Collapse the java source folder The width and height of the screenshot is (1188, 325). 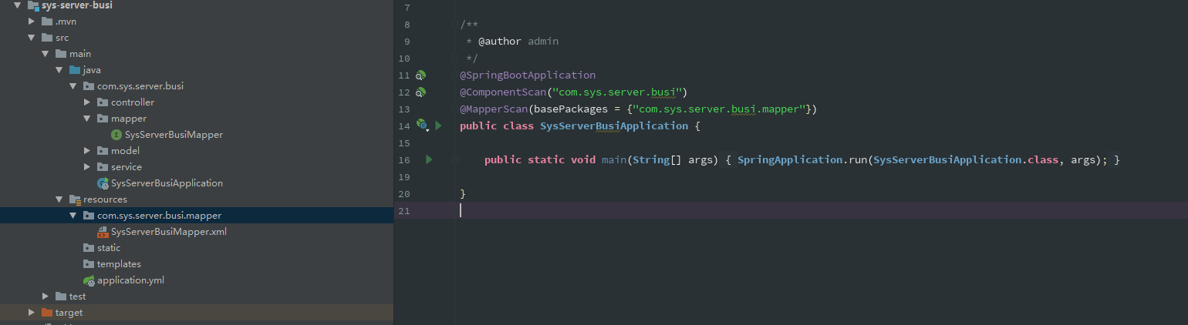[59, 70]
